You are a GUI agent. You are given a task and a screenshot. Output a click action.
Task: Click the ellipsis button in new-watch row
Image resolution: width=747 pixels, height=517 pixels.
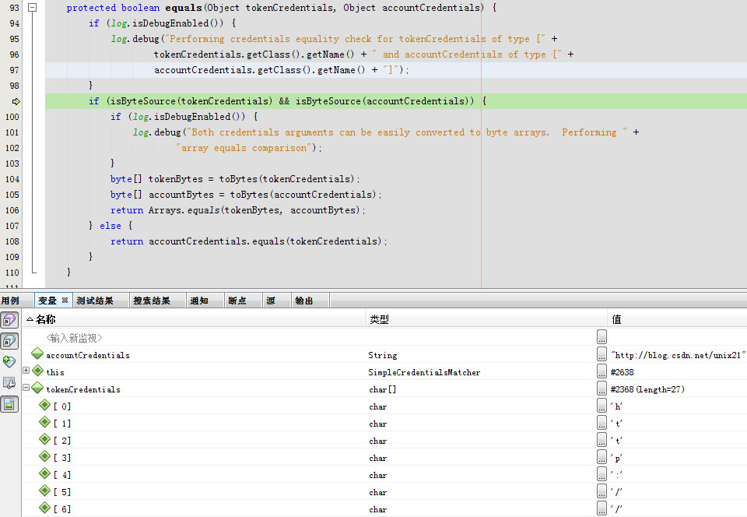pos(601,336)
